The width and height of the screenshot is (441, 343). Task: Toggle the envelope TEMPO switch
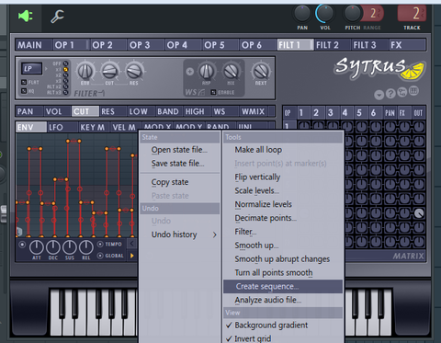(100, 244)
